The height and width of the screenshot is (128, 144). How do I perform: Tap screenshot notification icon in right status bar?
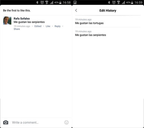(75, 2)
